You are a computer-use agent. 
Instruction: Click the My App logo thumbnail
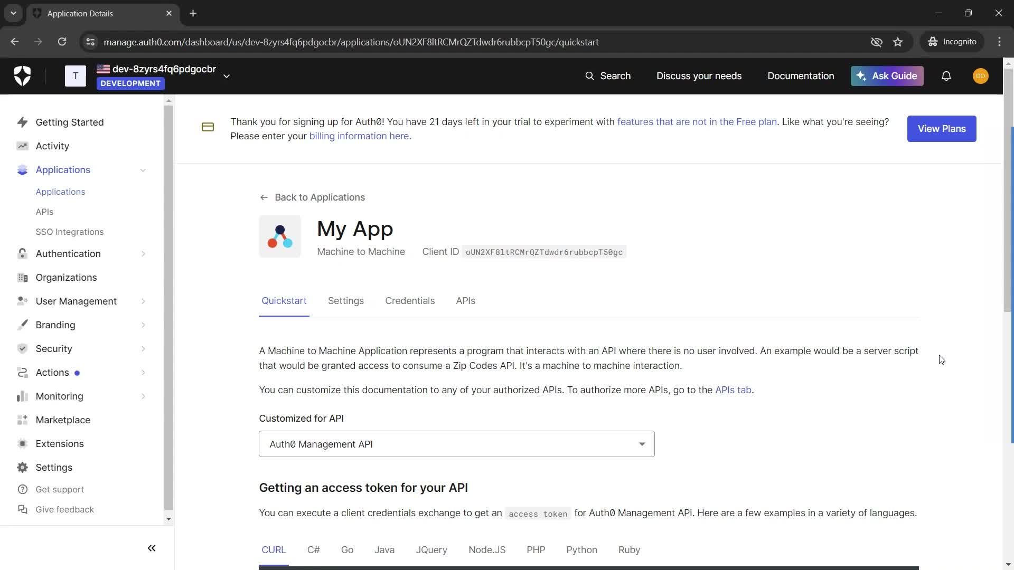click(x=280, y=236)
